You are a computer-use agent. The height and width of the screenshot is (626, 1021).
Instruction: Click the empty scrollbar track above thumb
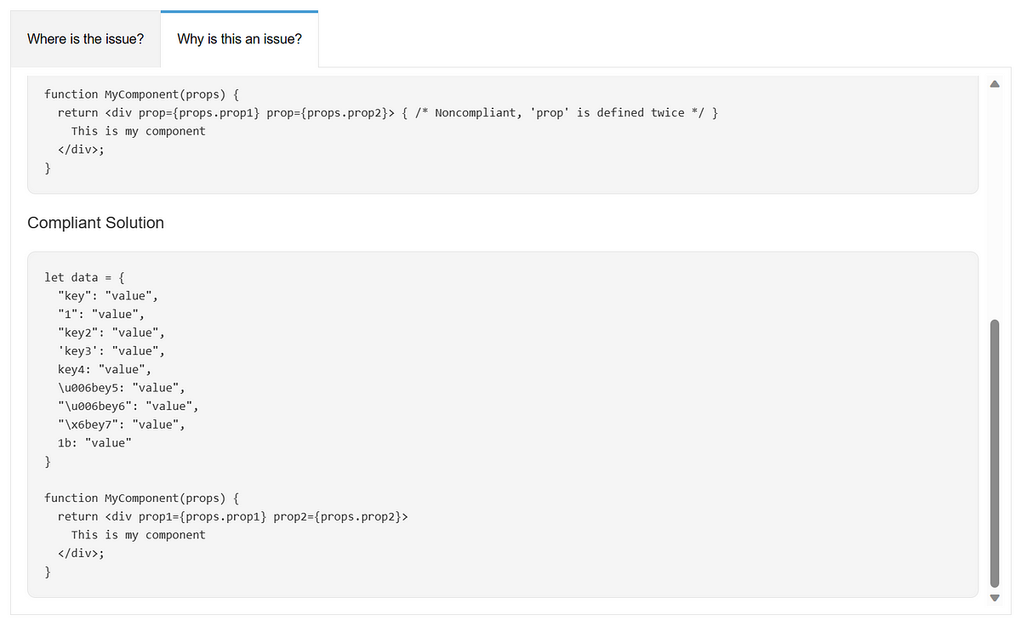[994, 204]
